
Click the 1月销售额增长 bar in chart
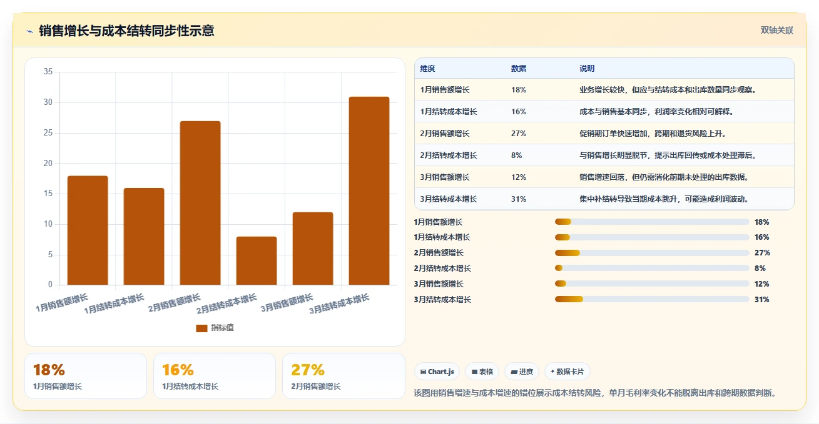[88, 230]
